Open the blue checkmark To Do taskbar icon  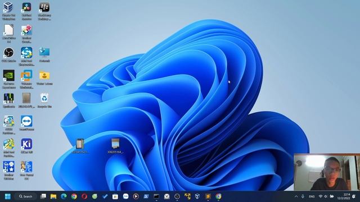point(105,196)
